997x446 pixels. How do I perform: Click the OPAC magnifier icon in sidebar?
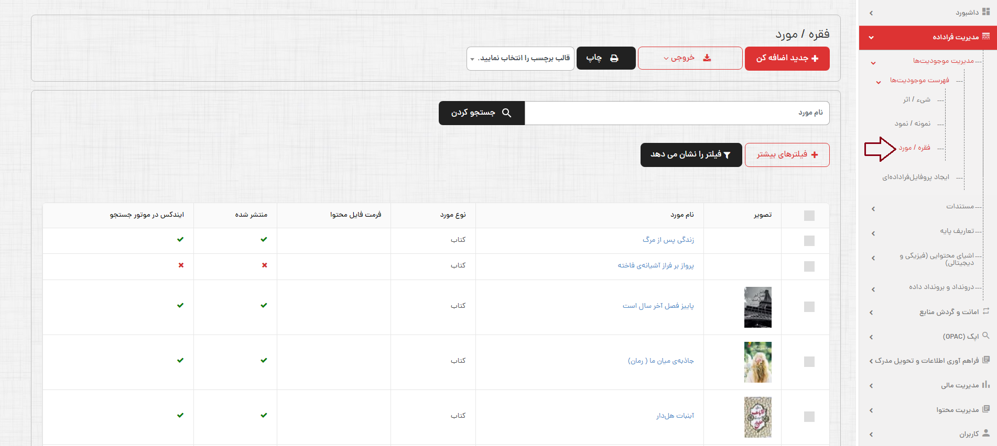point(986,336)
